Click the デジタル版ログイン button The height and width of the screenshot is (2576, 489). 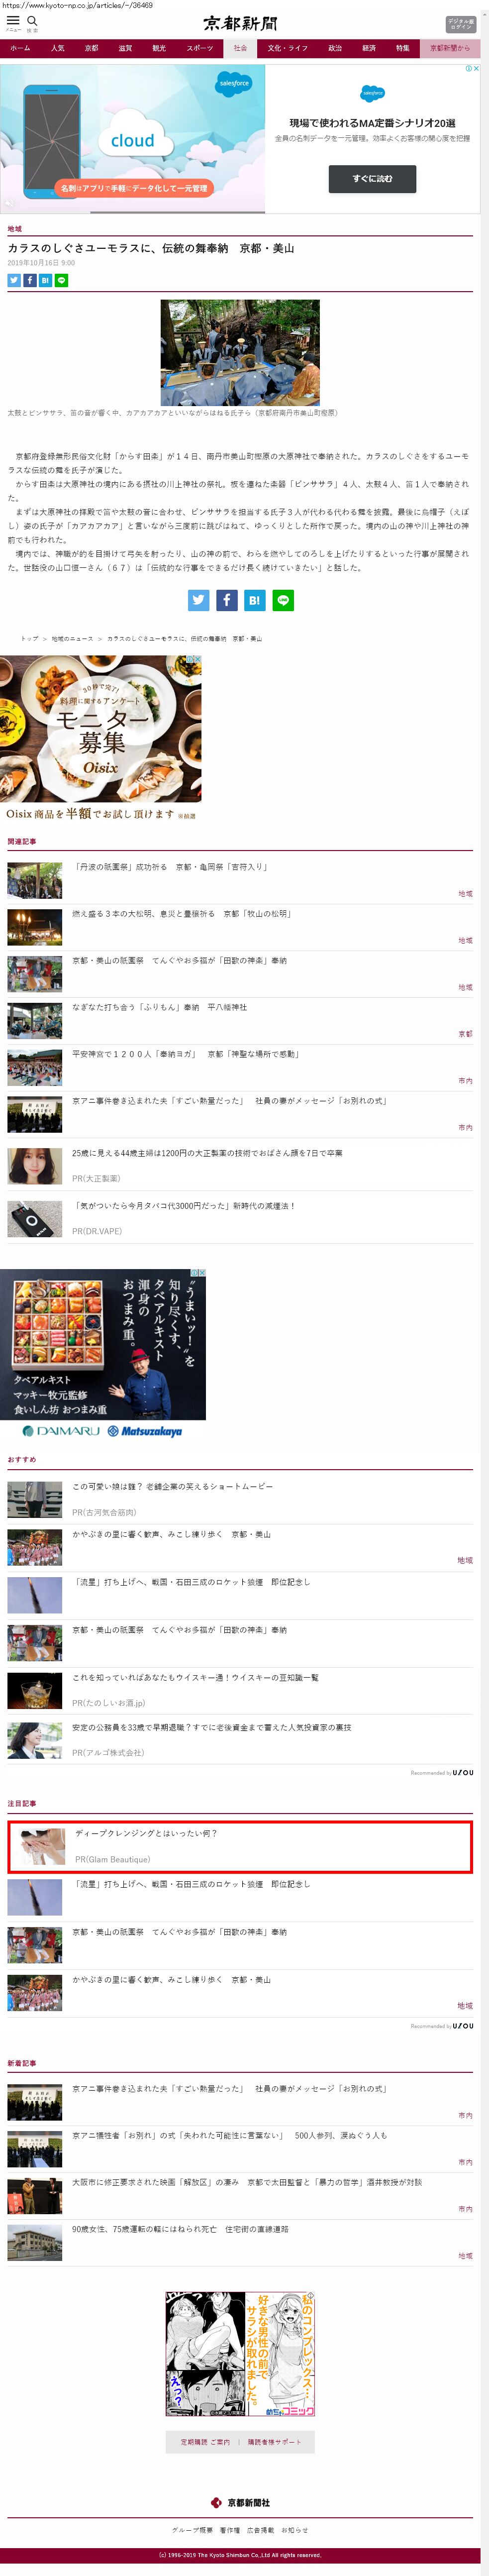coord(460,24)
